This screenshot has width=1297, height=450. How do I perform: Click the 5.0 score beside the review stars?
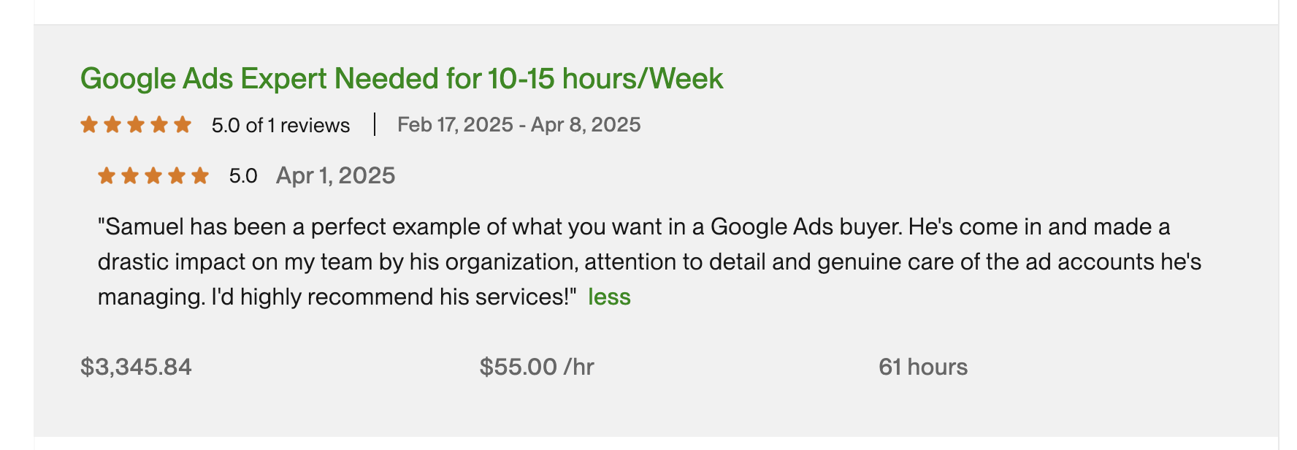coord(241,175)
